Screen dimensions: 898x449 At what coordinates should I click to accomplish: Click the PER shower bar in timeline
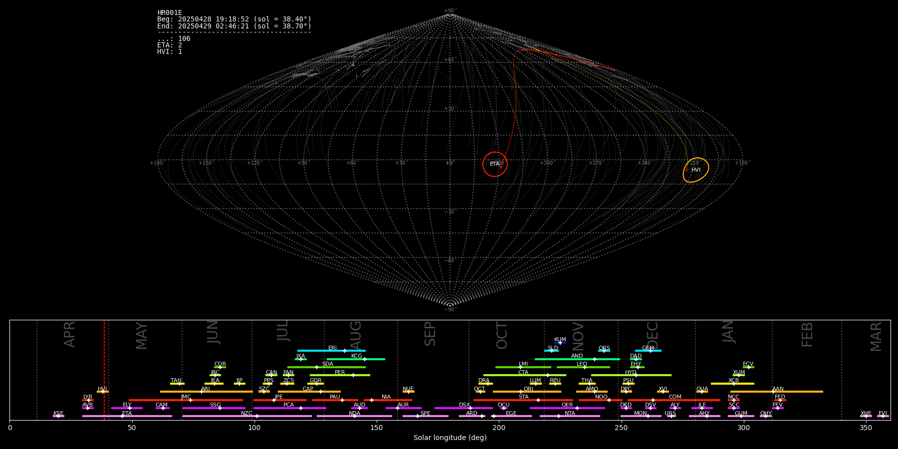340,375
